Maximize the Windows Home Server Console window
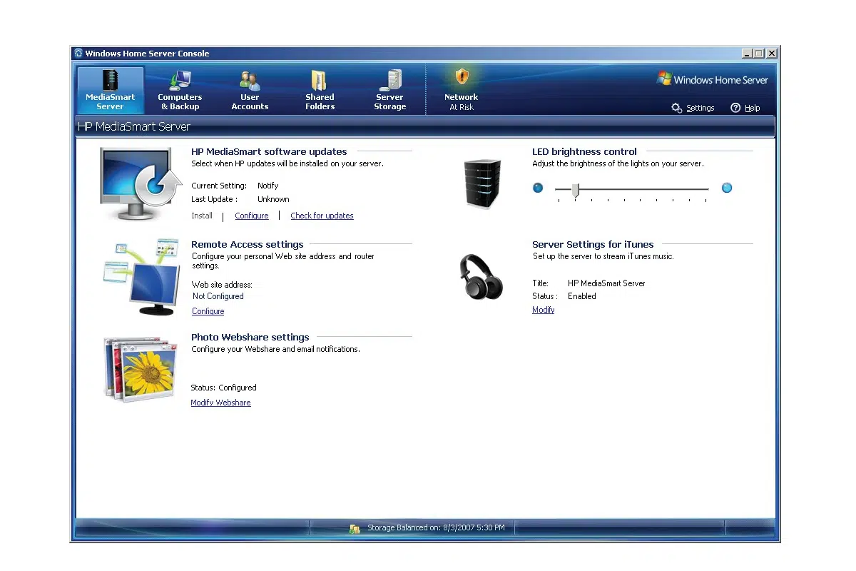 coord(759,54)
